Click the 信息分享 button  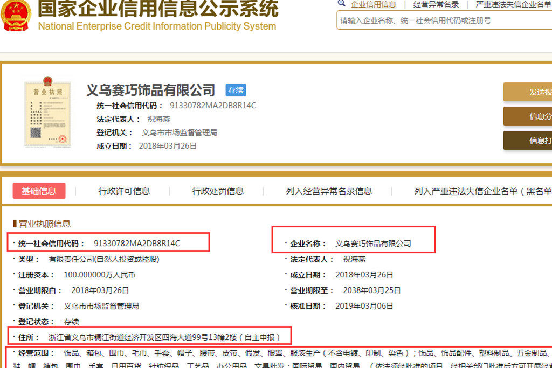coord(534,116)
